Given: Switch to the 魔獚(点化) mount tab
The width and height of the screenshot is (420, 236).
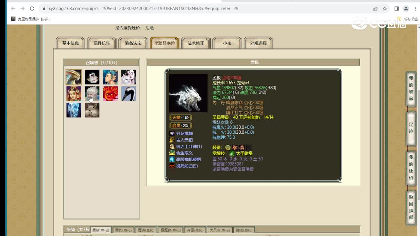Looking at the screenshot, I should point(146,230).
